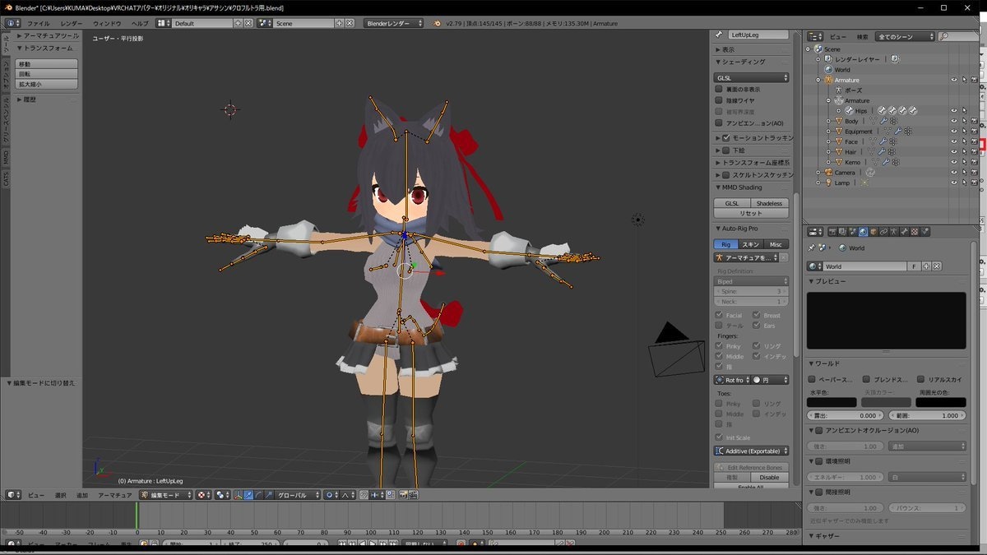Select the Equipment object in outliner
Viewport: 987px width, 555px height.
pos(859,132)
